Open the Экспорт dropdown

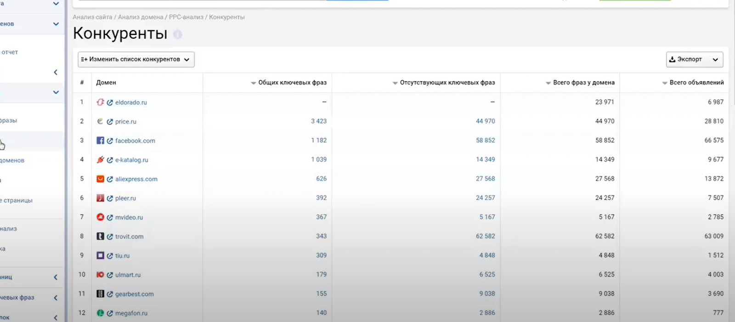point(695,59)
